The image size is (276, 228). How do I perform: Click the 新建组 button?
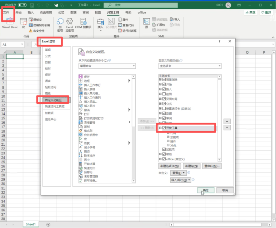pyautogui.click(x=191, y=166)
